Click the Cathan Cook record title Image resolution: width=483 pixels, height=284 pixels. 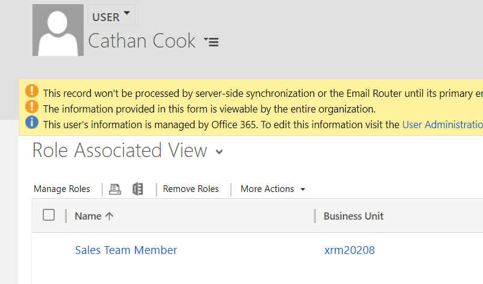[142, 41]
